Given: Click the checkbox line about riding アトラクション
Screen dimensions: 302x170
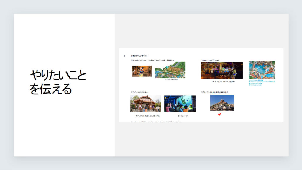Looking at the screenshot, I should [139, 92].
